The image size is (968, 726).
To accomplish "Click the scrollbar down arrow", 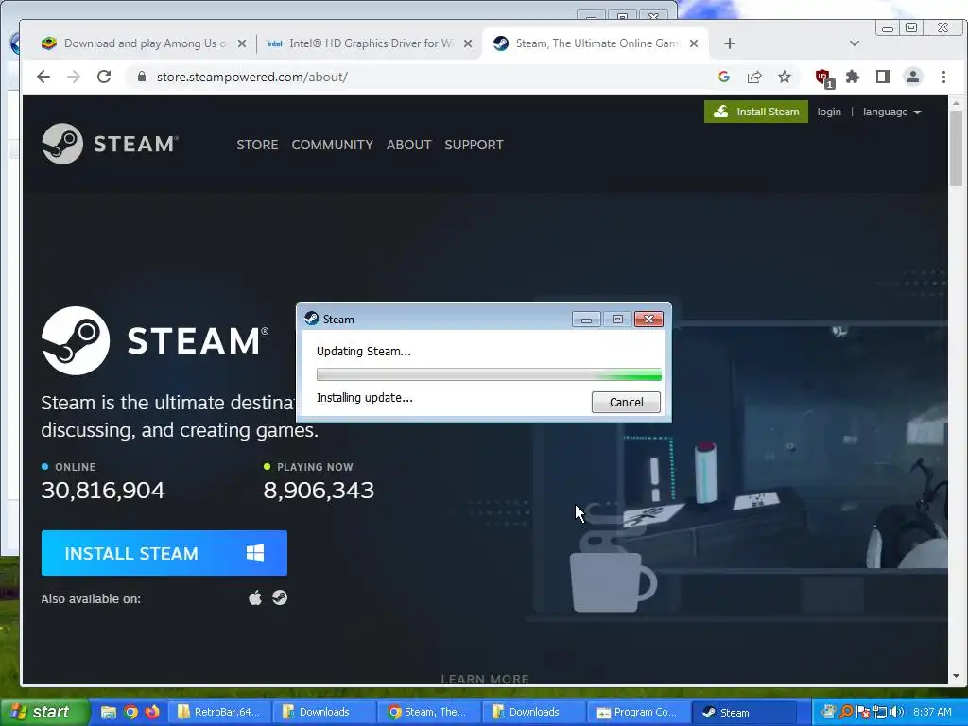I will [956, 676].
